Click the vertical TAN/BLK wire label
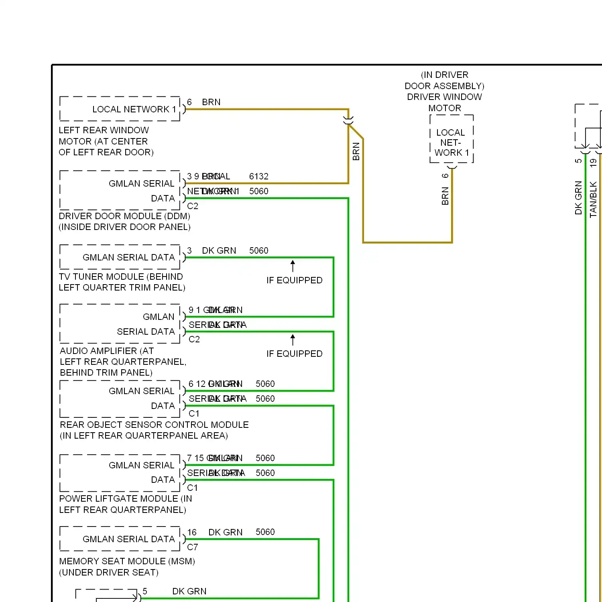The height and width of the screenshot is (602, 602). tap(593, 199)
